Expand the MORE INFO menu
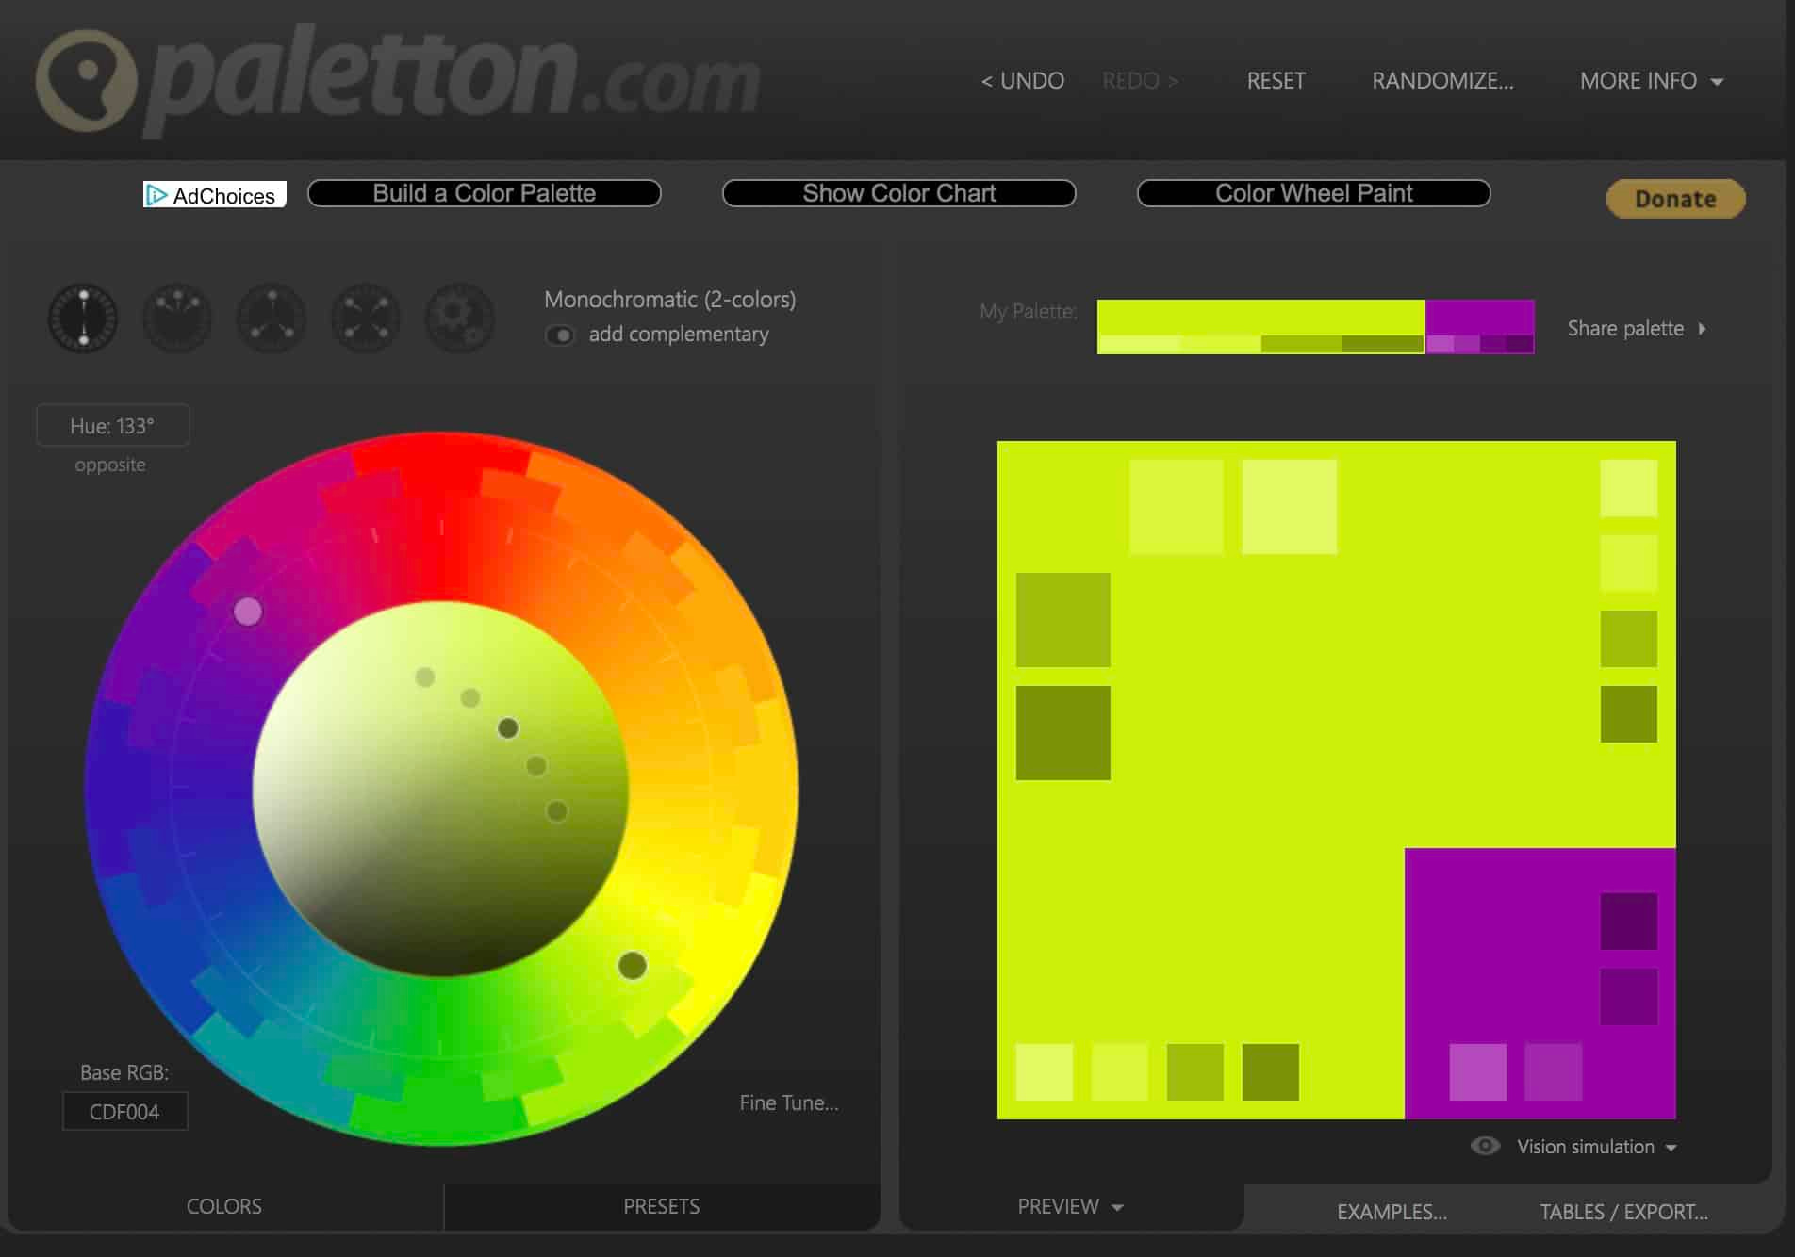The height and width of the screenshot is (1257, 1795). [x=1650, y=81]
